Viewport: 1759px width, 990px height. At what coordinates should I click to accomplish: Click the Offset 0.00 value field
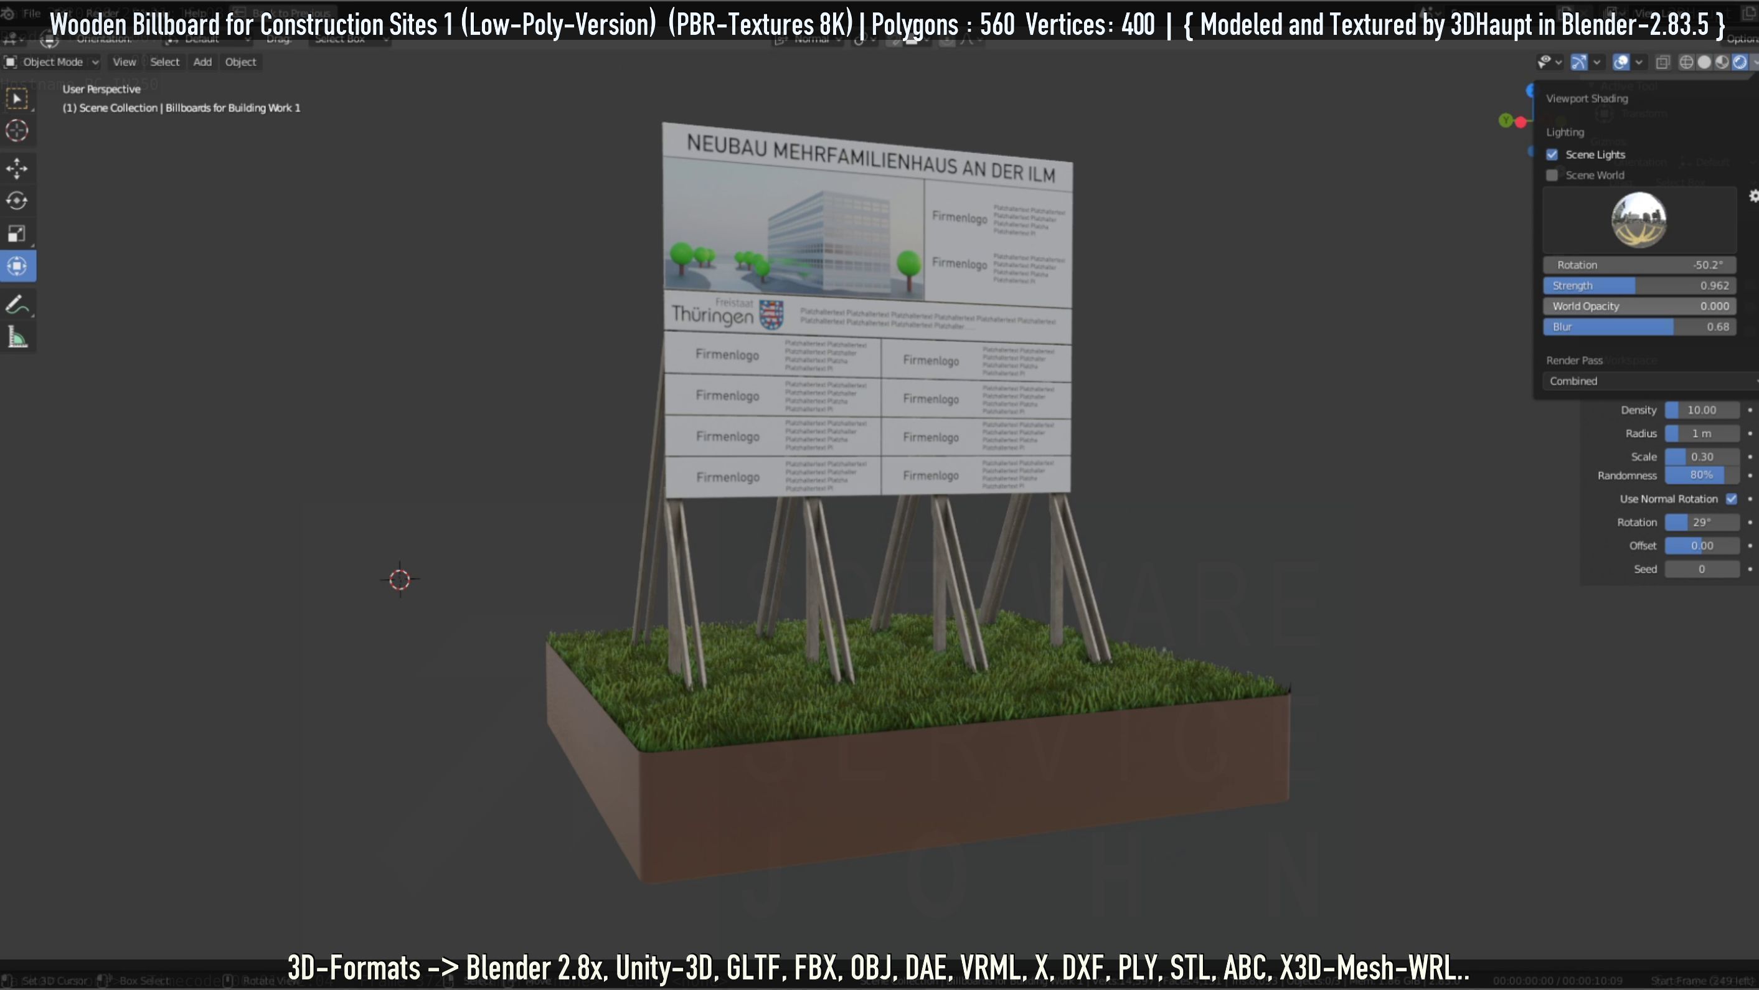coord(1702,545)
